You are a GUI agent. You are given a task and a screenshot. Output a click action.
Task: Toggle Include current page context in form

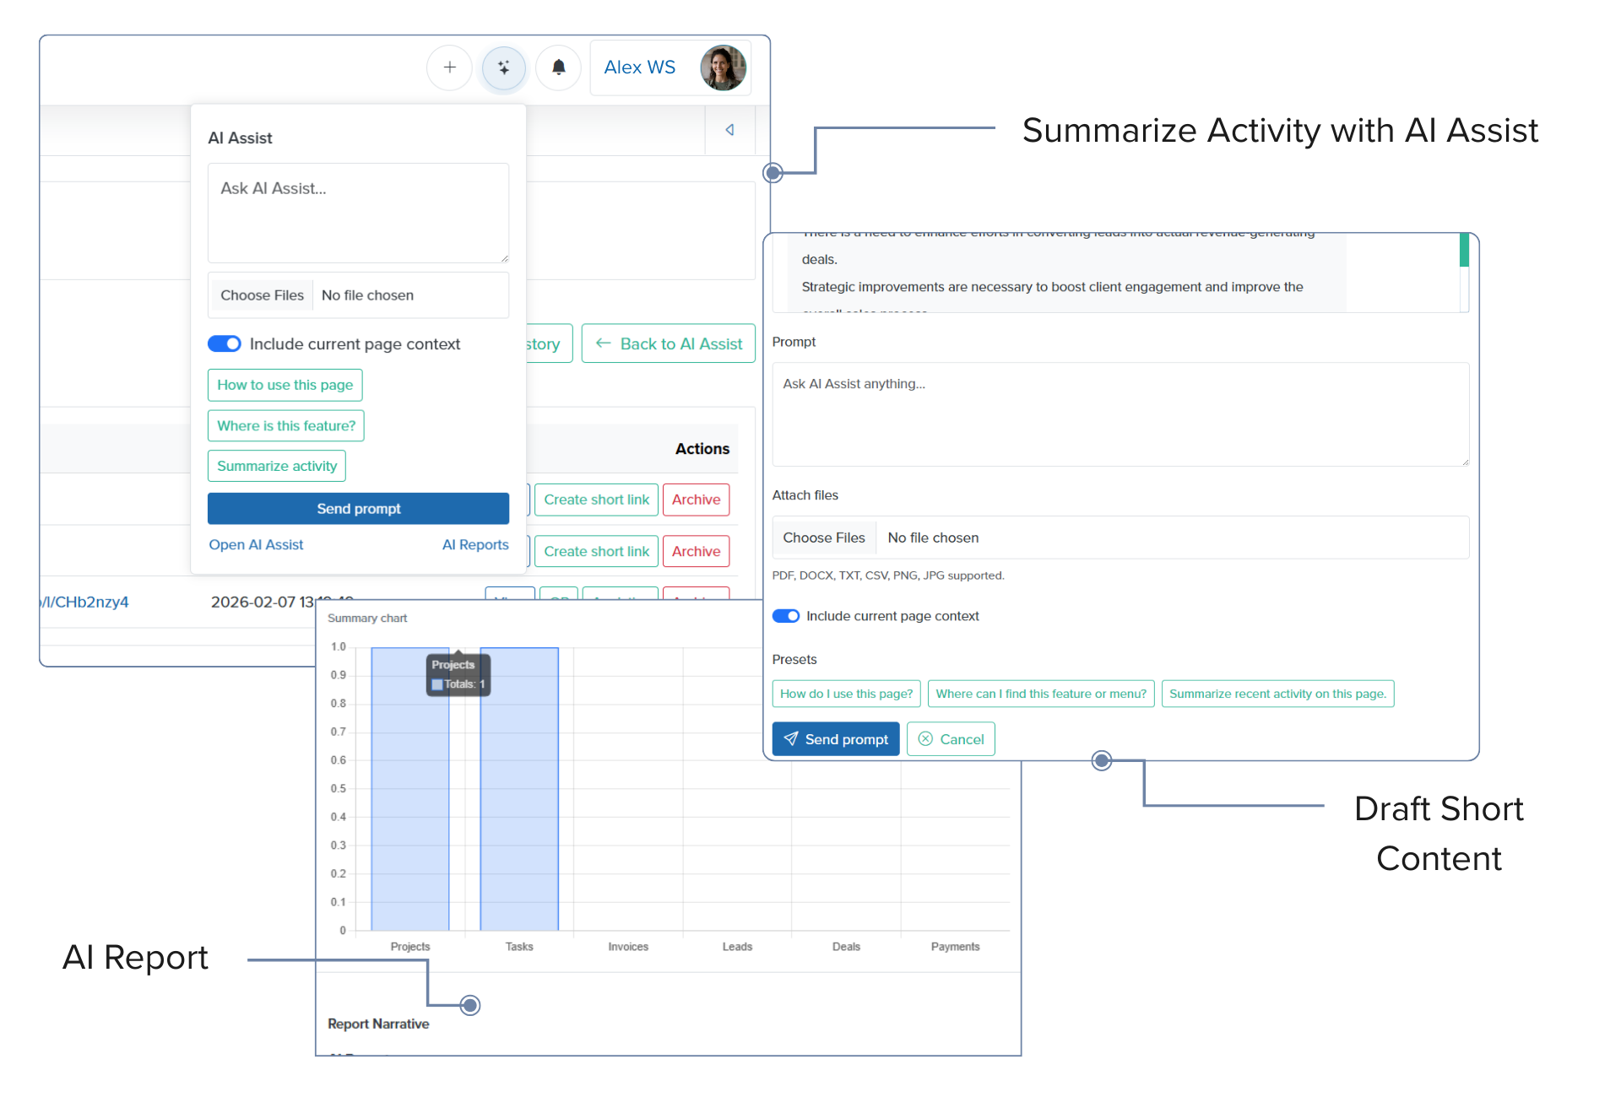click(x=786, y=616)
